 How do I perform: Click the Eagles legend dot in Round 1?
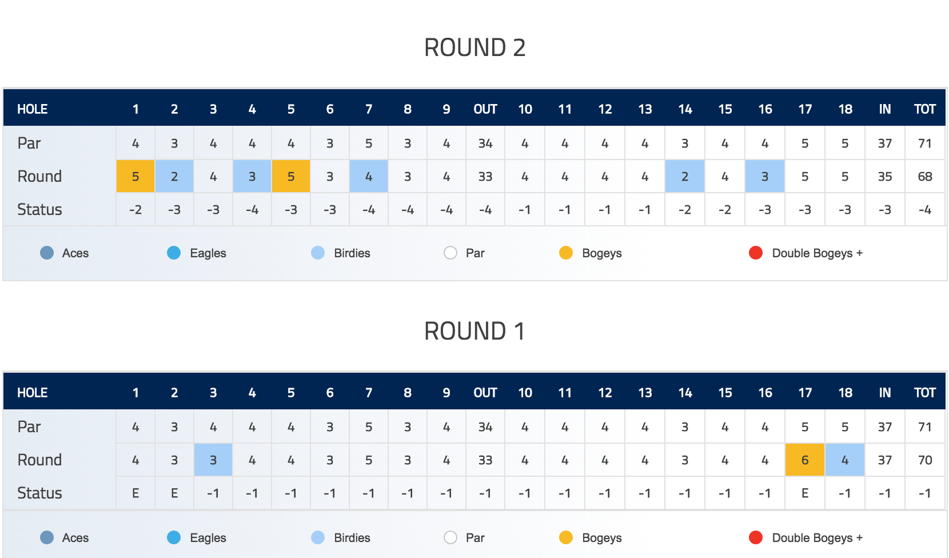[174, 537]
